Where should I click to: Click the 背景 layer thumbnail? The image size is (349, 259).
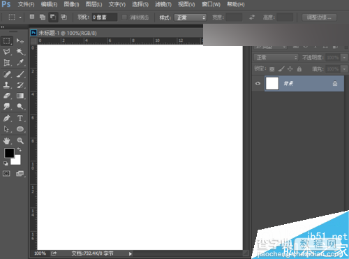coord(272,83)
